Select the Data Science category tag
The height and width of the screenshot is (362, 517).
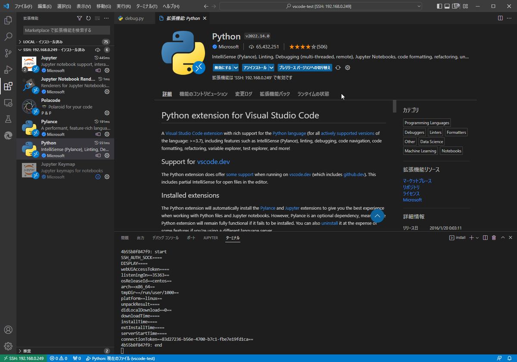click(x=431, y=141)
